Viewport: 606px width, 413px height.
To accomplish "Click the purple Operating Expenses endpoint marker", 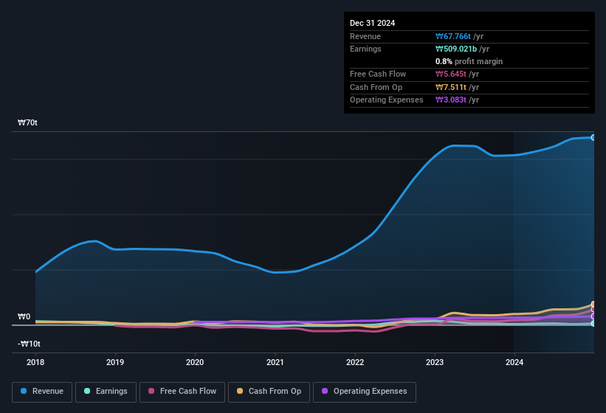I will pyautogui.click(x=593, y=316).
